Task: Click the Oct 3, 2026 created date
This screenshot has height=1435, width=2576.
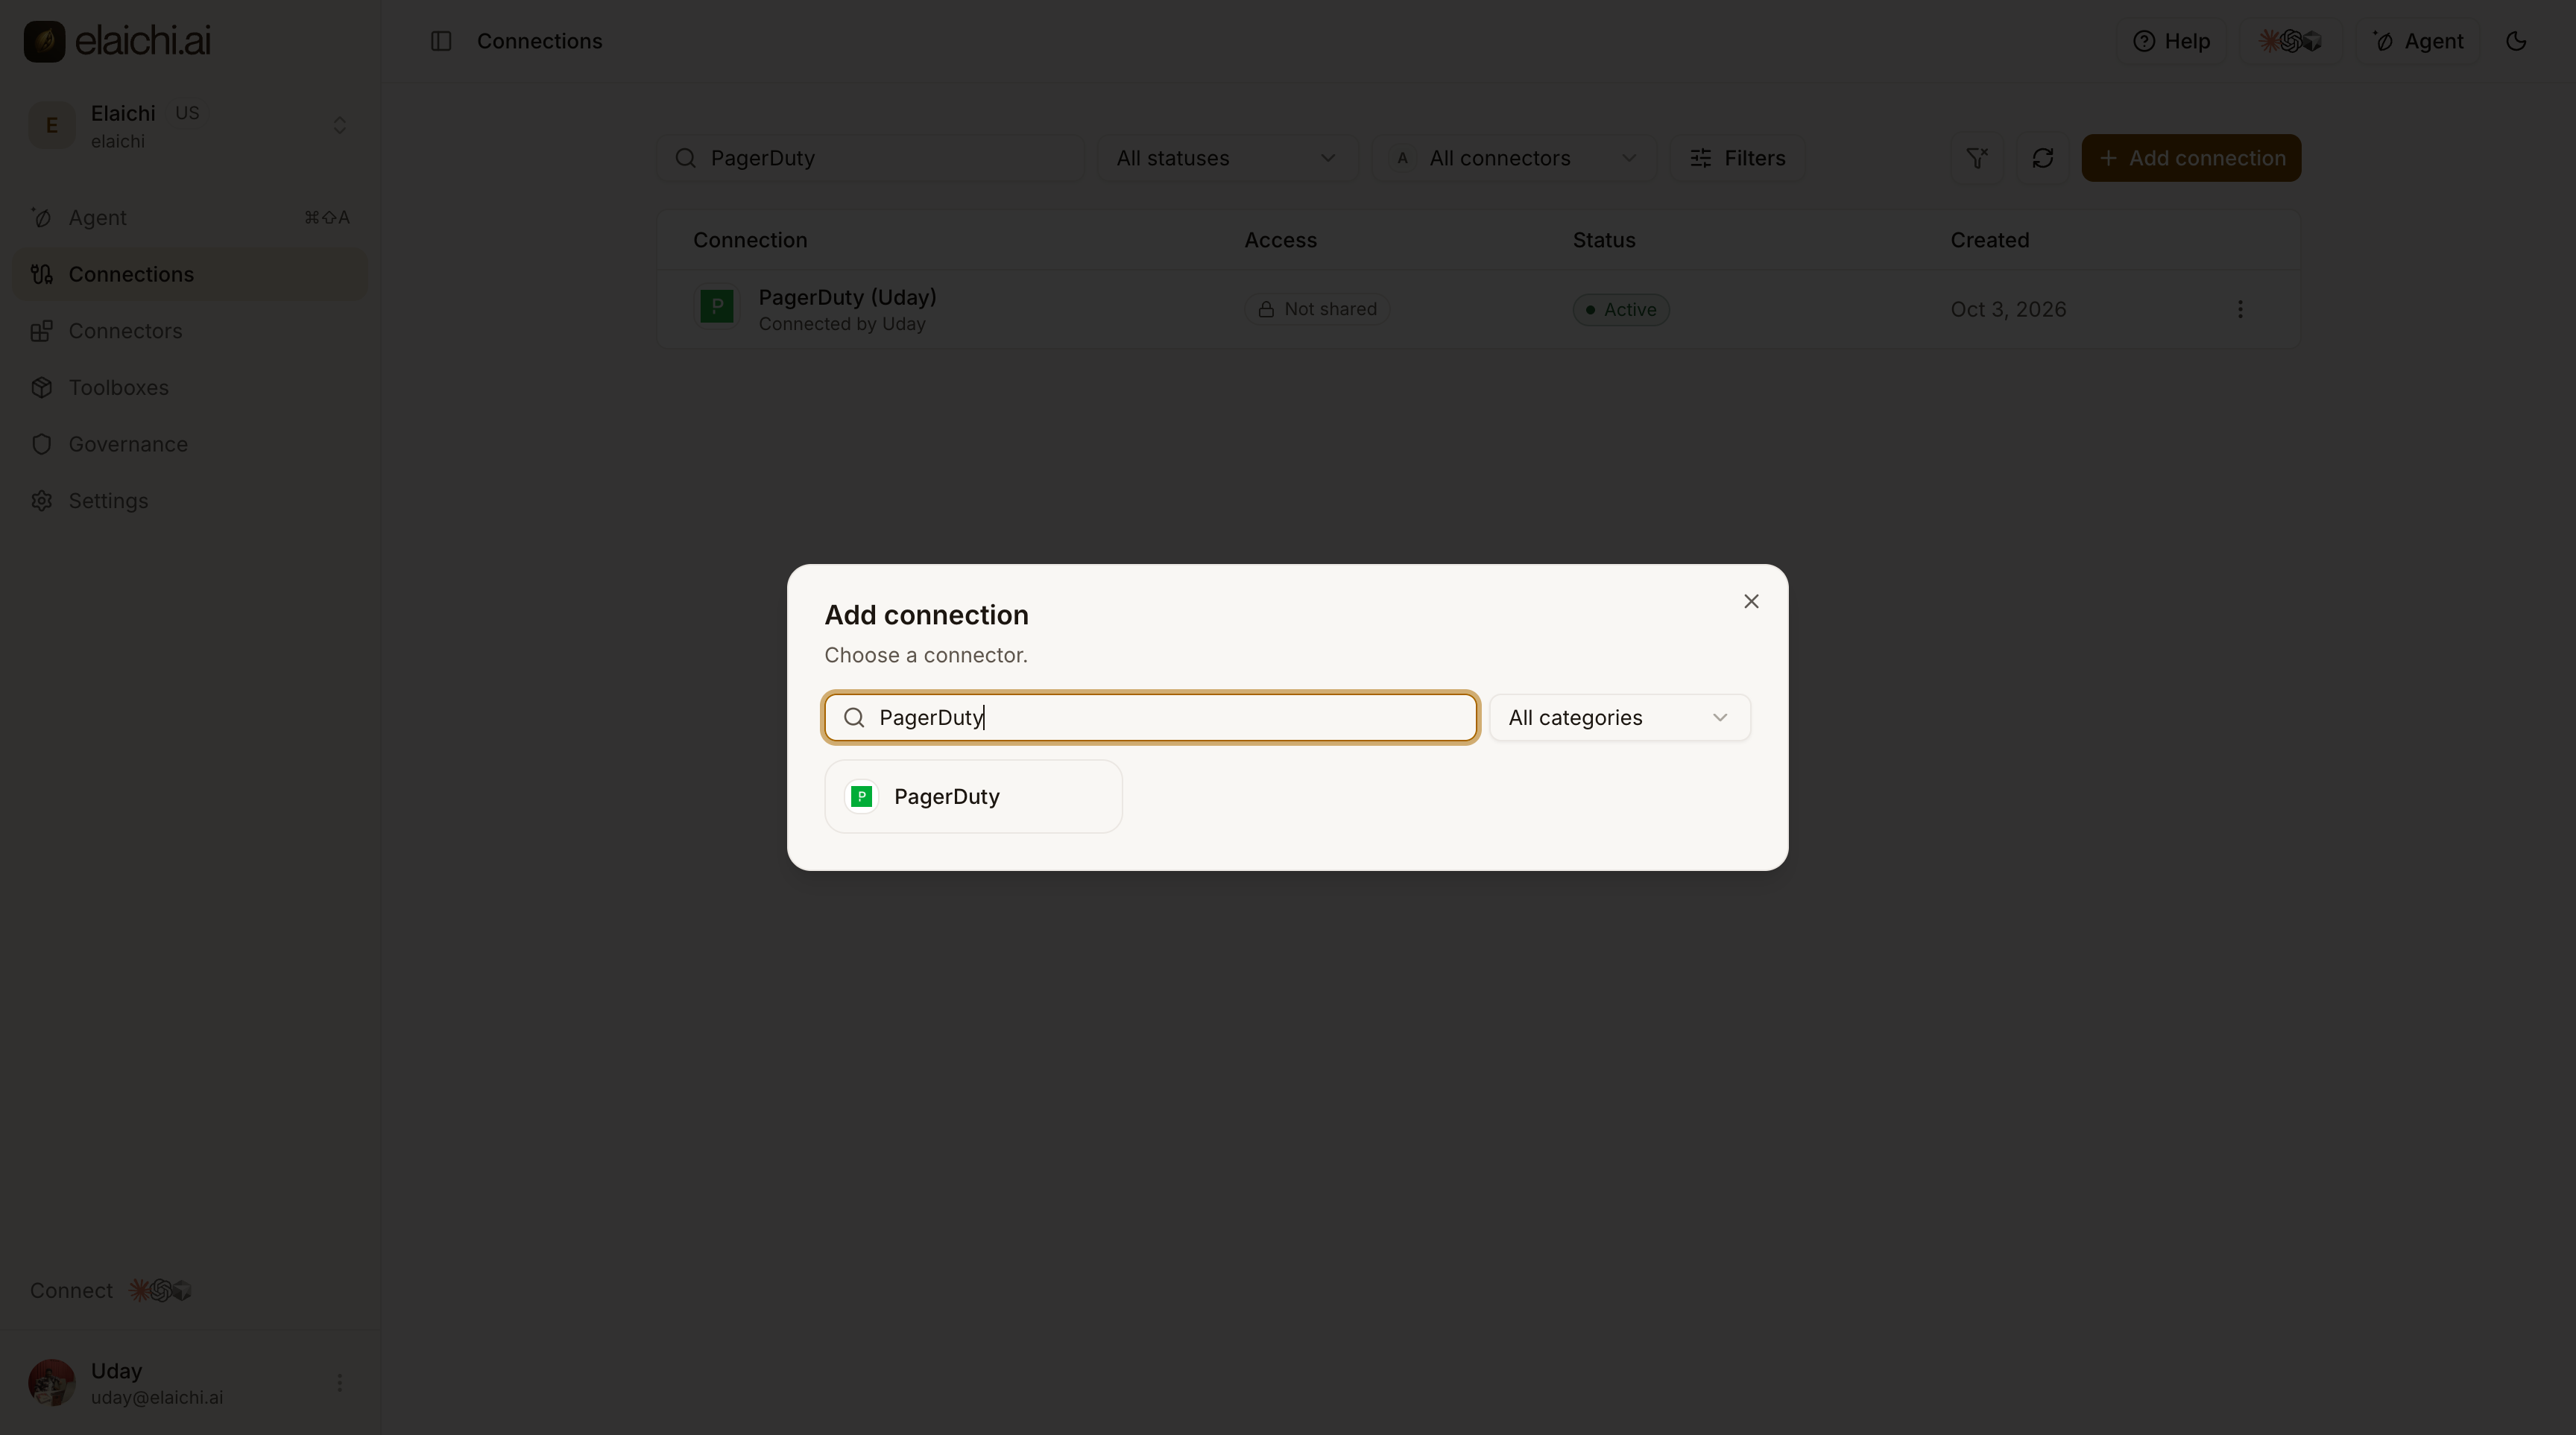Action: pos(2008,308)
